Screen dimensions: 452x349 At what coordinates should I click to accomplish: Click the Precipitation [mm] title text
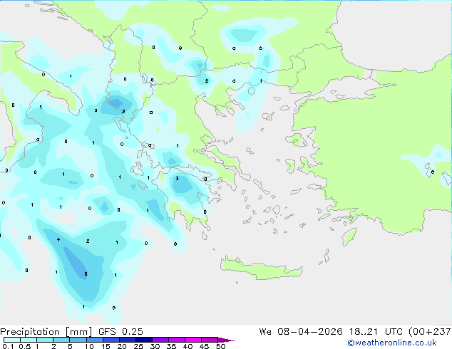pos(46,332)
